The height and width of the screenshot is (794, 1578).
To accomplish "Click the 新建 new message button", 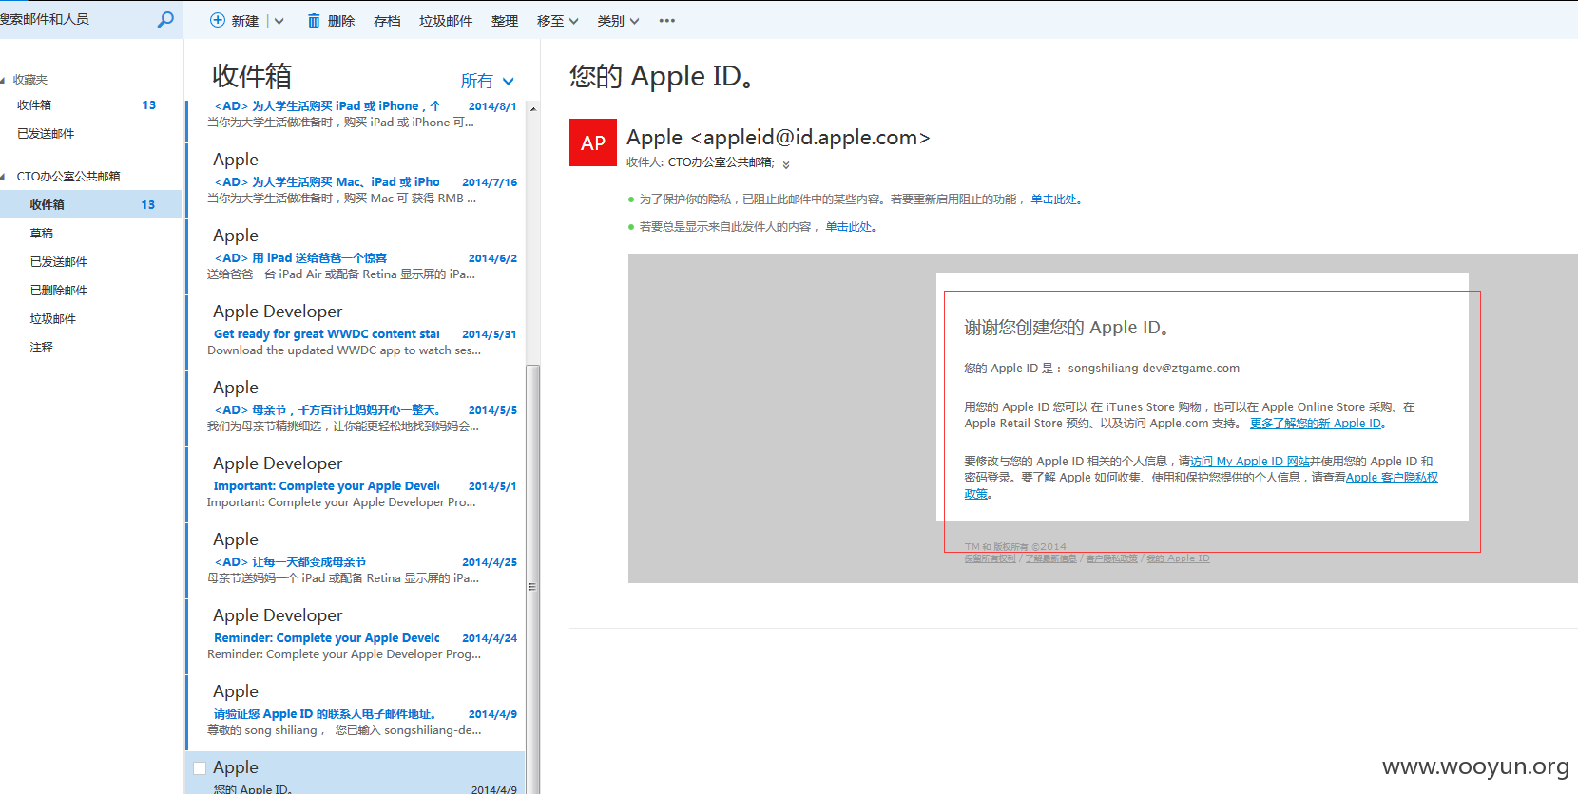I will point(234,21).
